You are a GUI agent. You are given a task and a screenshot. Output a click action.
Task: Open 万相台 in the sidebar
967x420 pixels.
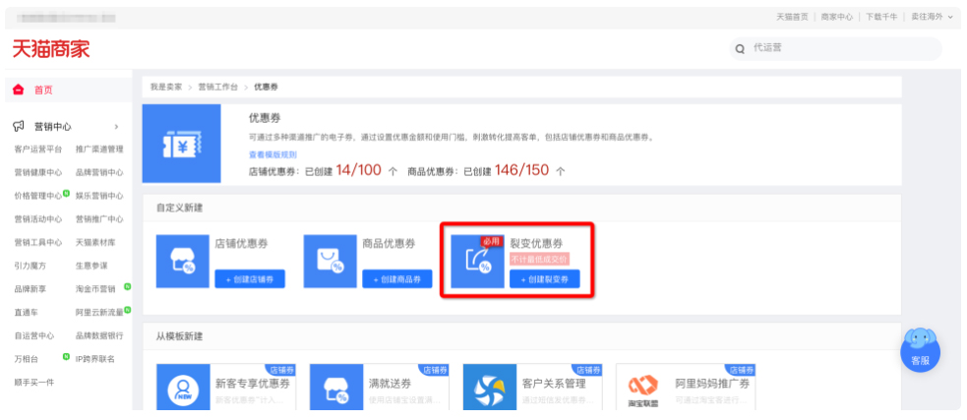(26, 359)
